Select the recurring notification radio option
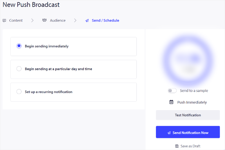 coord(19,92)
